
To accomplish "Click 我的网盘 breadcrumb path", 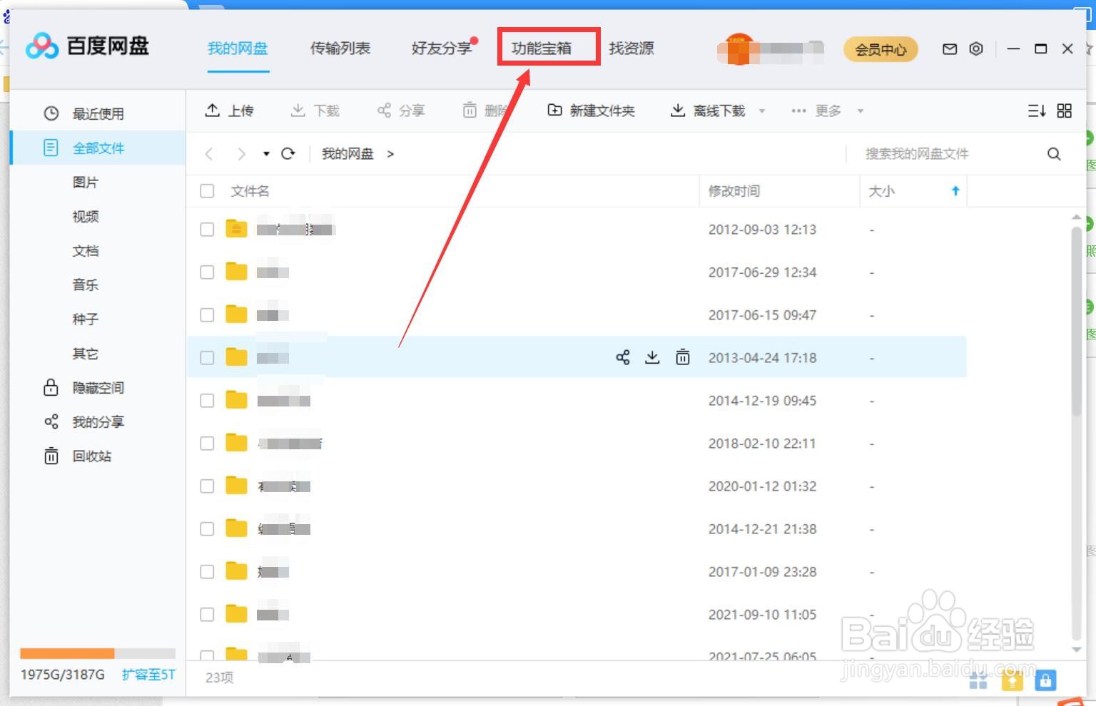I will point(347,154).
